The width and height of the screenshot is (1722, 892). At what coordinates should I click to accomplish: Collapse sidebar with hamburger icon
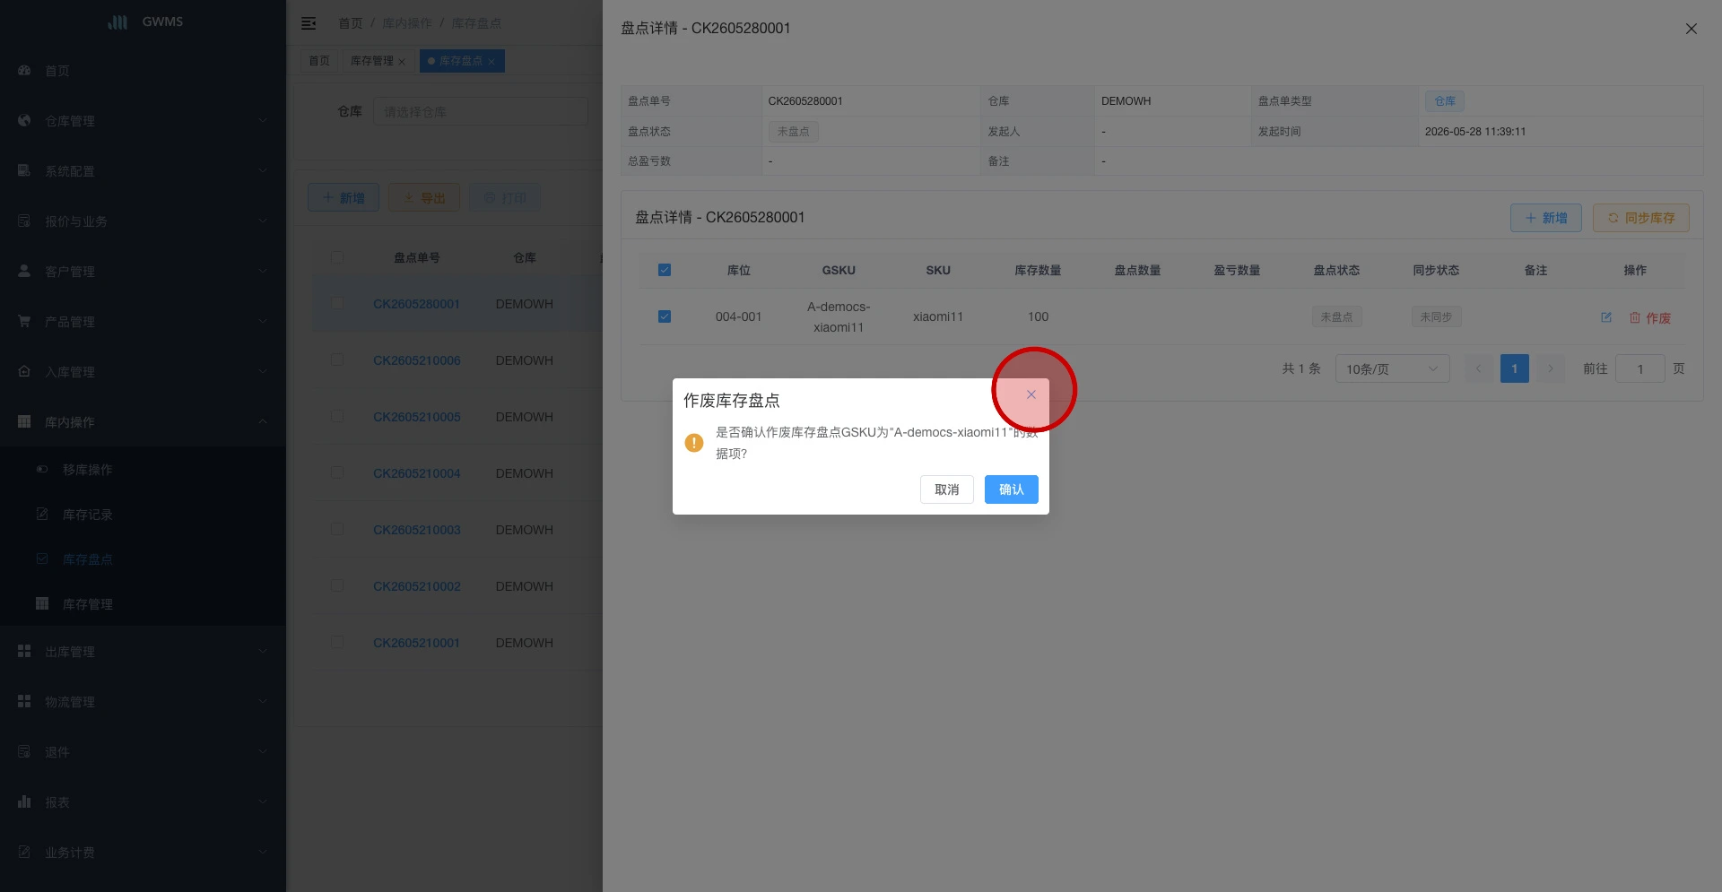click(309, 23)
